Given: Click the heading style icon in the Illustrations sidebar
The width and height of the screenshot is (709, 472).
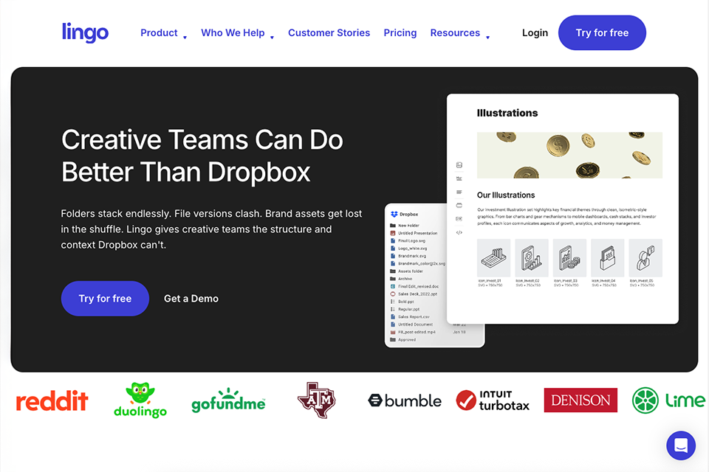Looking at the screenshot, I should coord(459,178).
